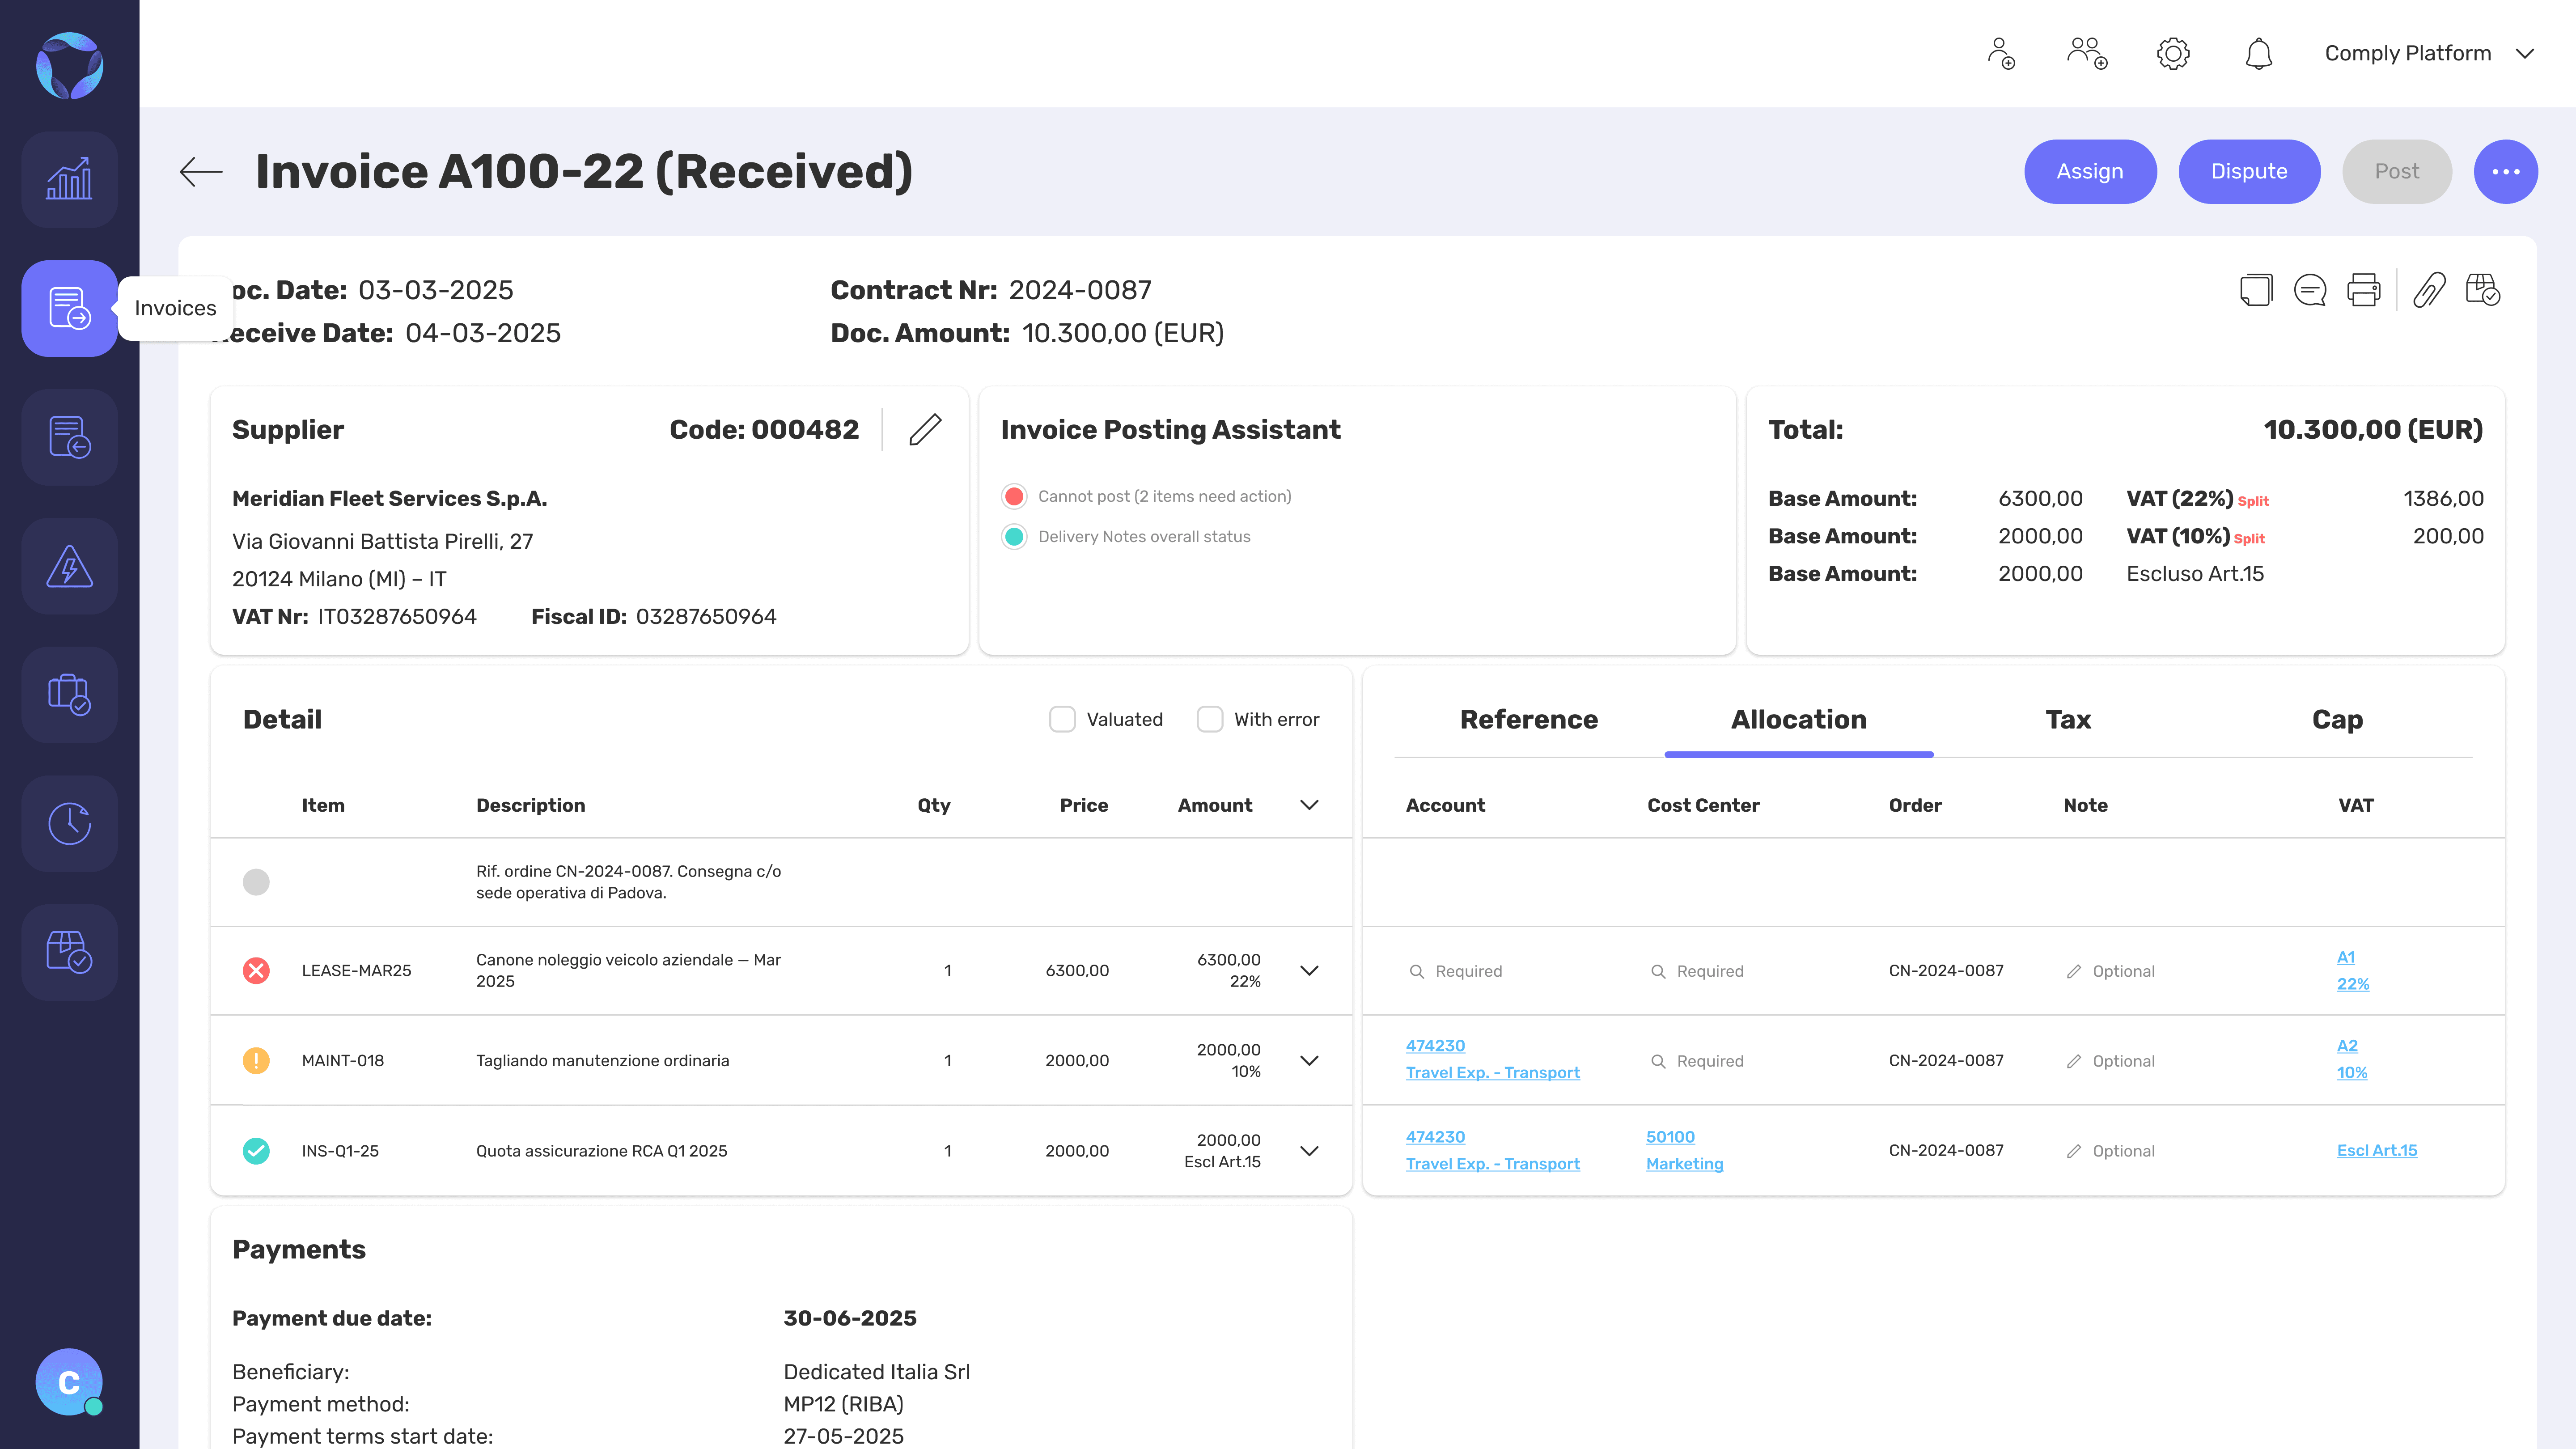Switch to the Allocation tab
This screenshot has width=2576, height=1449.
(x=1799, y=719)
